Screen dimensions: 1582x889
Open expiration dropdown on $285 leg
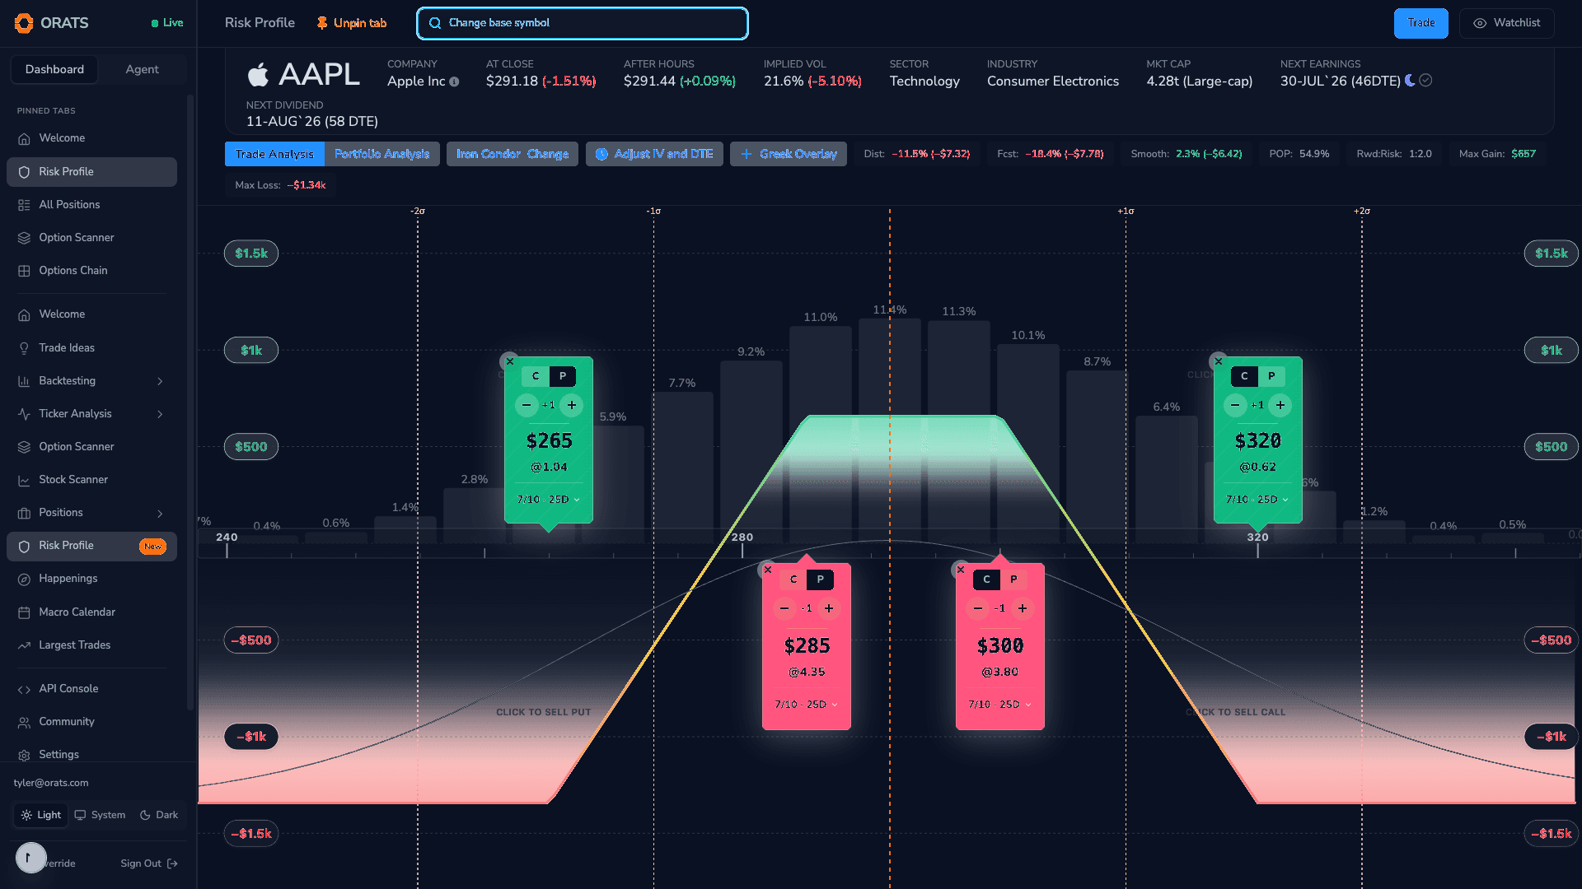[x=807, y=705]
